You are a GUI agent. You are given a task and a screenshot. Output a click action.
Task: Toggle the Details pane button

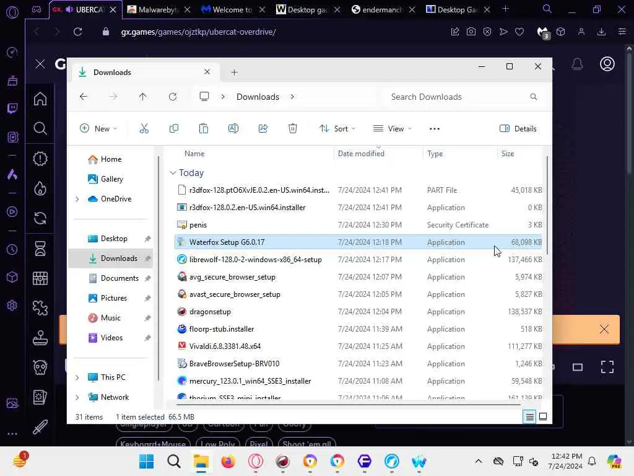pos(518,129)
